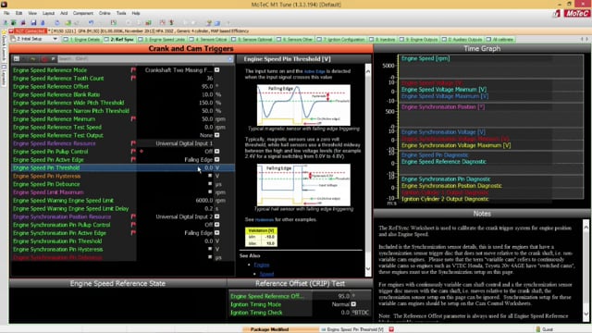592x333 pixels.
Task: Click the help panel scroll down arrow
Action: [x=368, y=269]
